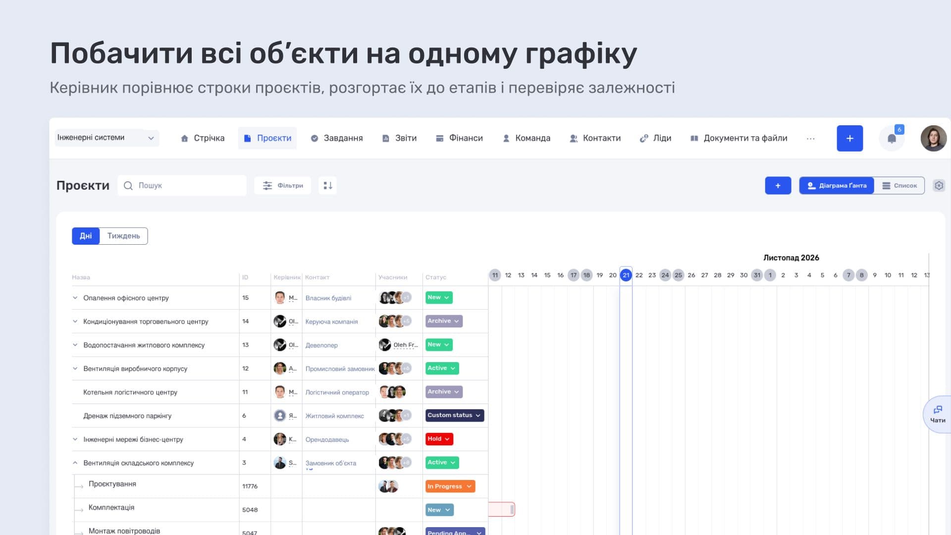Click the Стрічка home icon

pyautogui.click(x=184, y=138)
